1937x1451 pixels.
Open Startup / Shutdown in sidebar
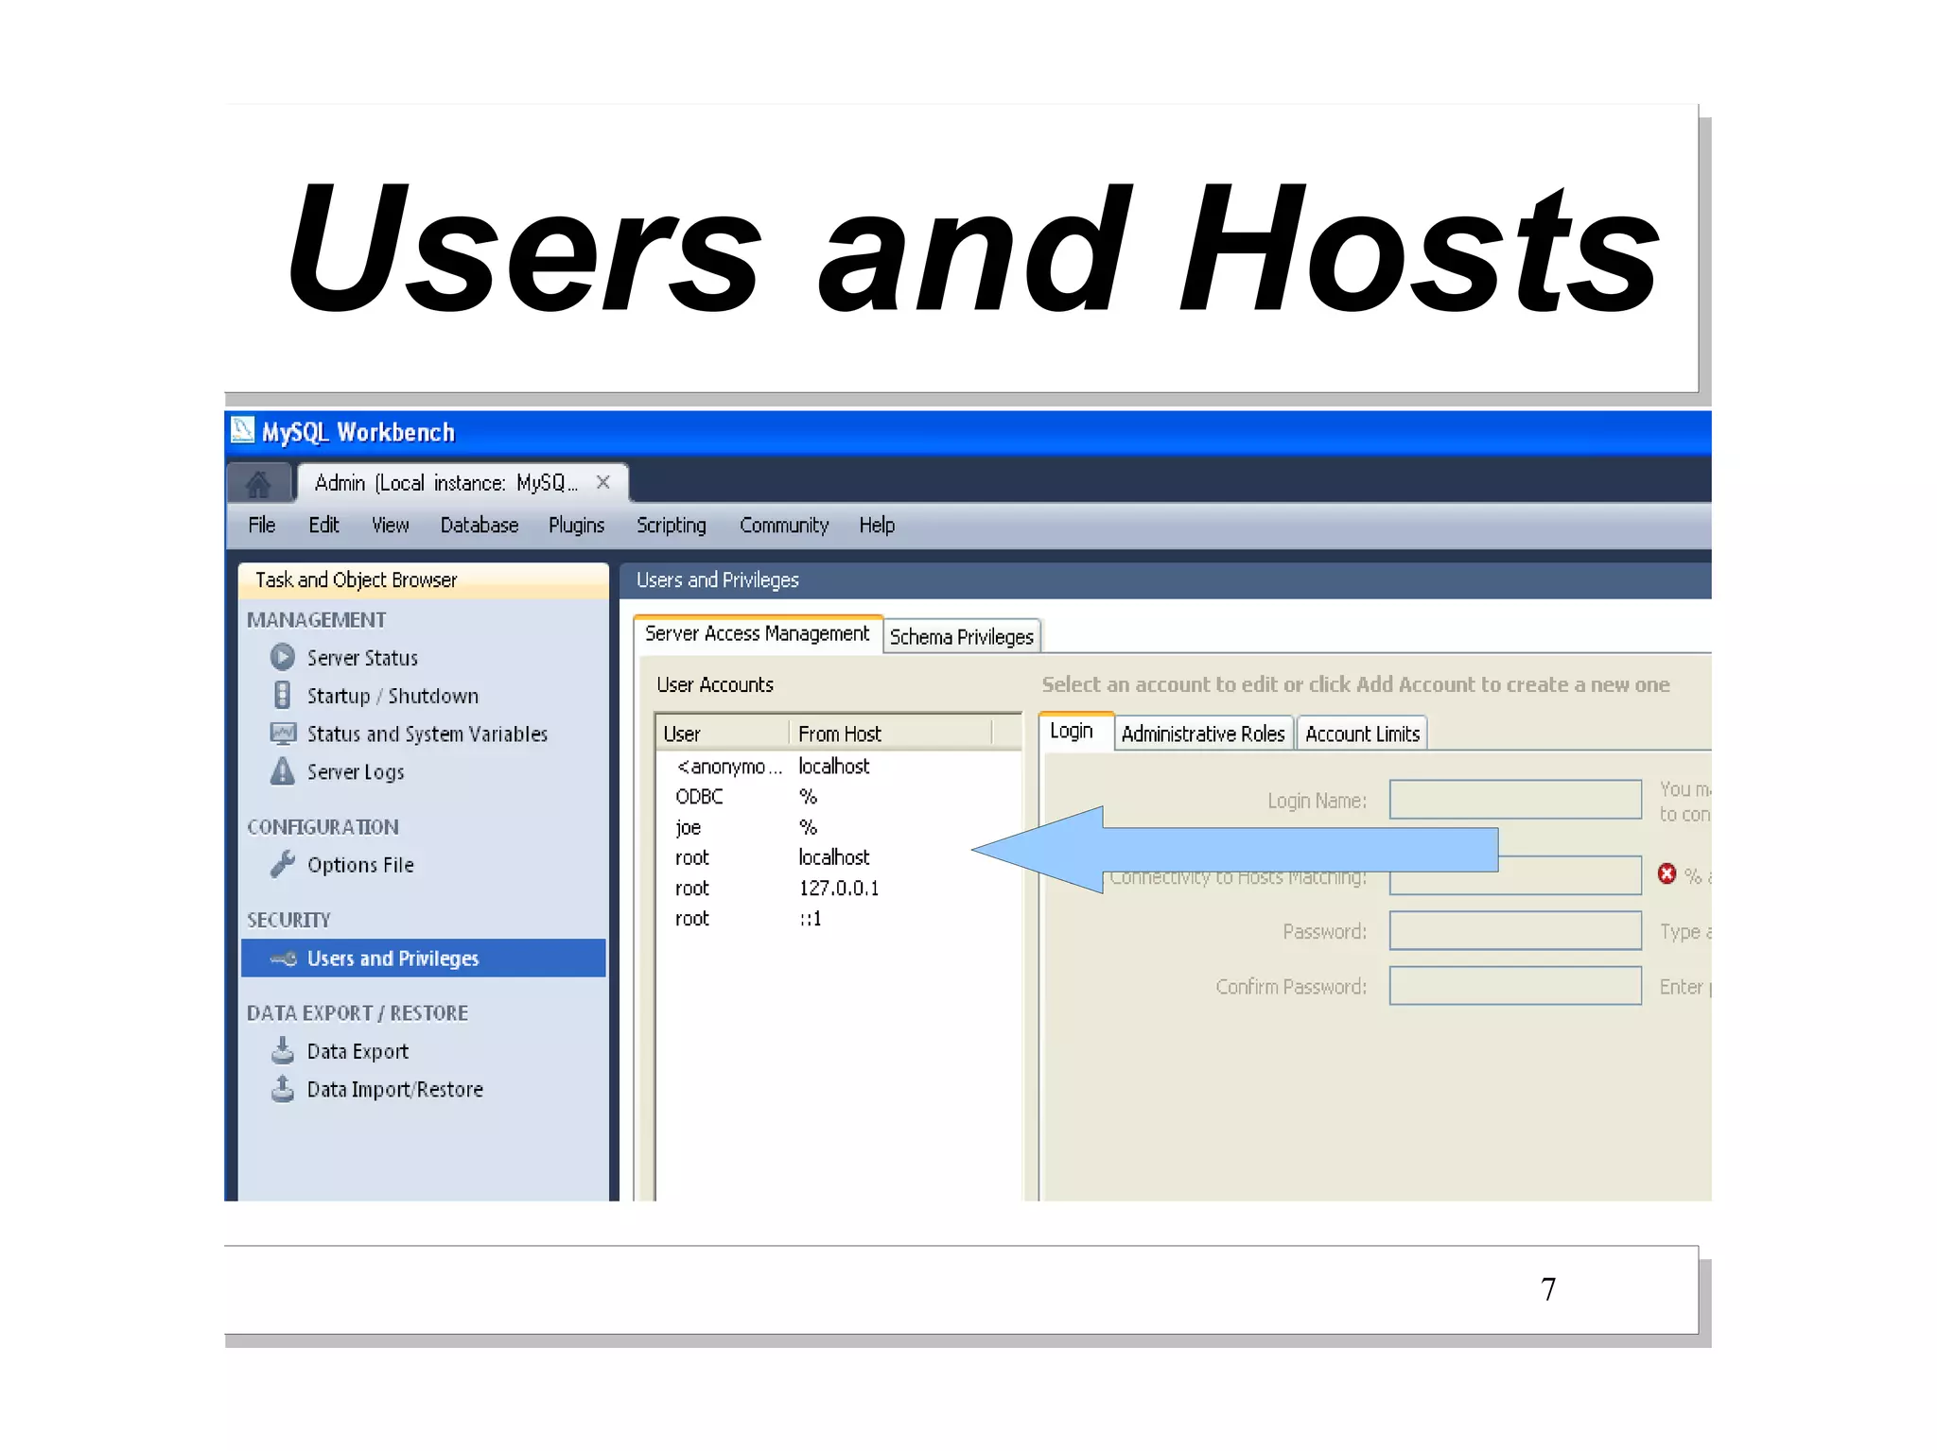click(x=393, y=696)
